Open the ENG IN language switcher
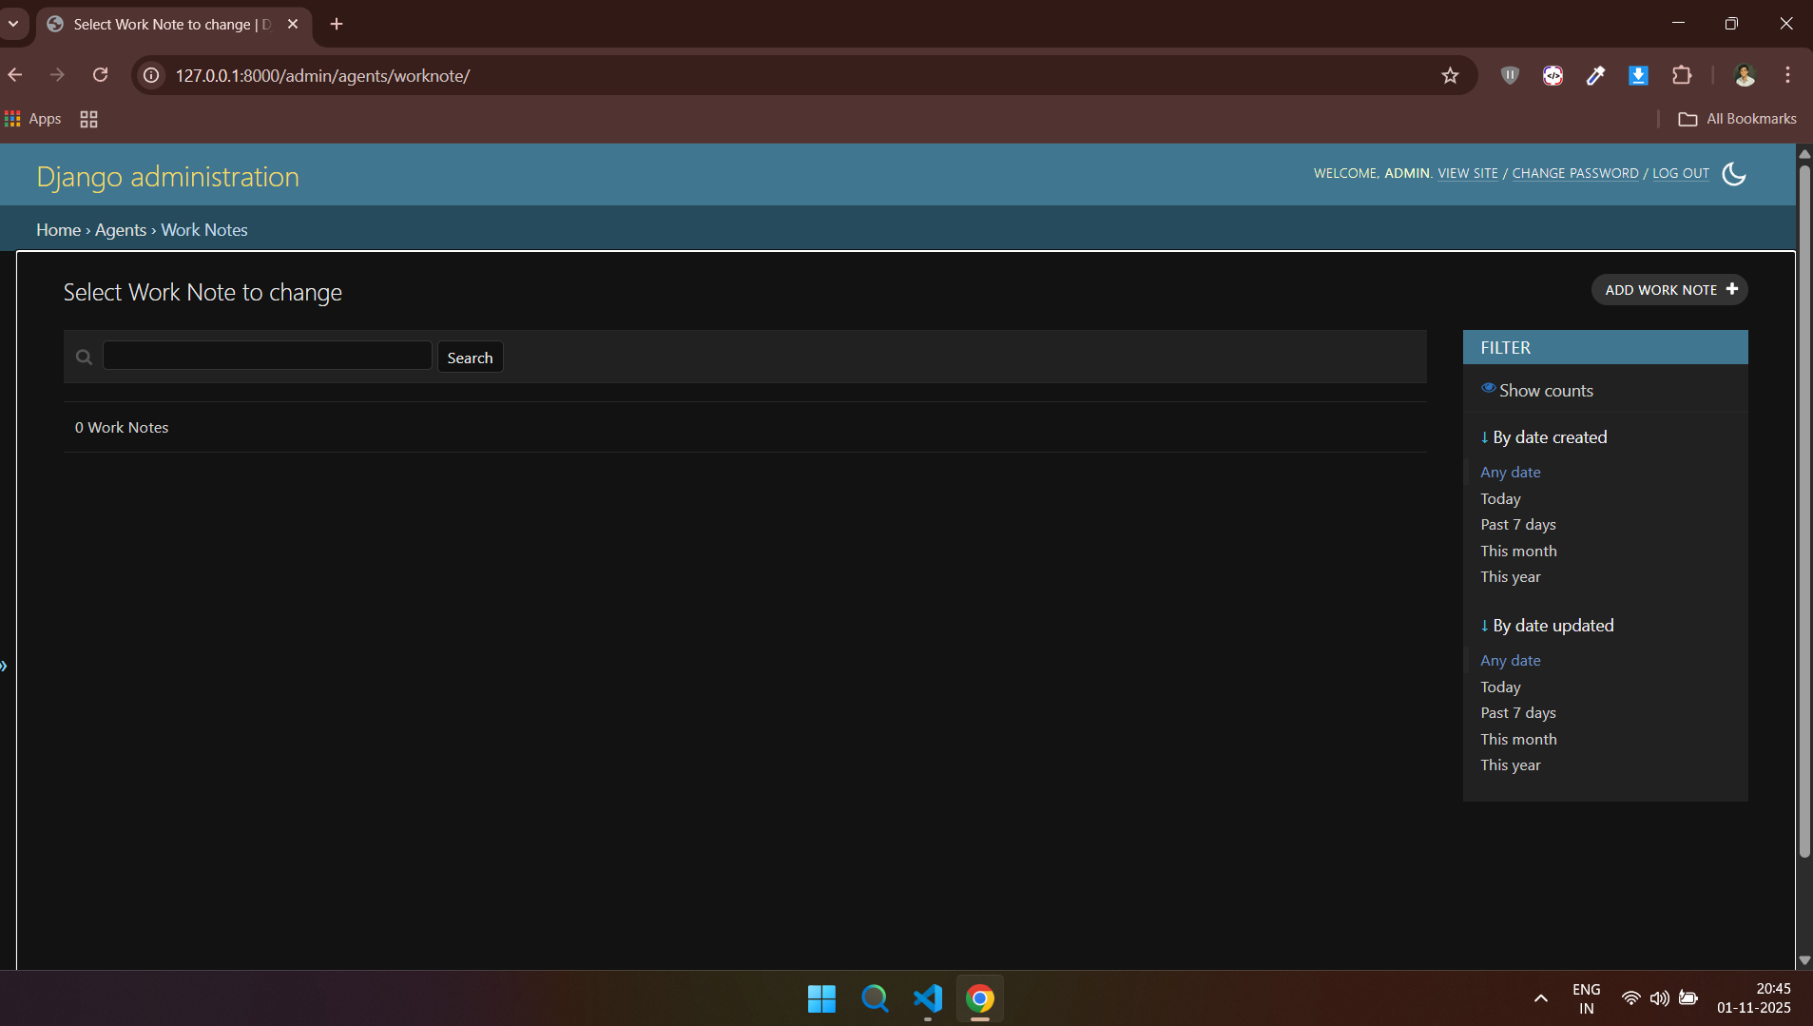The width and height of the screenshot is (1813, 1026). 1586,998
